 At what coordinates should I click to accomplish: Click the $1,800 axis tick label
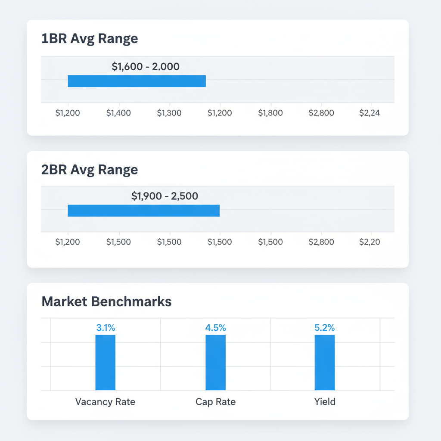[x=270, y=113]
